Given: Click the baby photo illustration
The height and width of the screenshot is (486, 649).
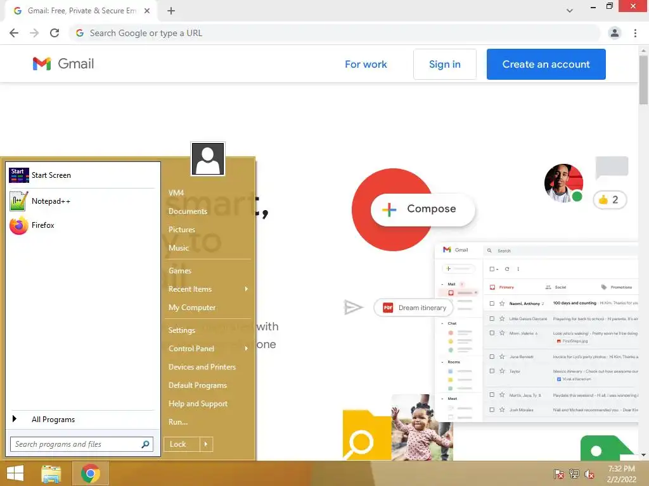Looking at the screenshot, I should pos(422,428).
